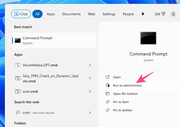Choose Pin to Start
The height and width of the screenshot is (127, 180).
pos(121,102)
